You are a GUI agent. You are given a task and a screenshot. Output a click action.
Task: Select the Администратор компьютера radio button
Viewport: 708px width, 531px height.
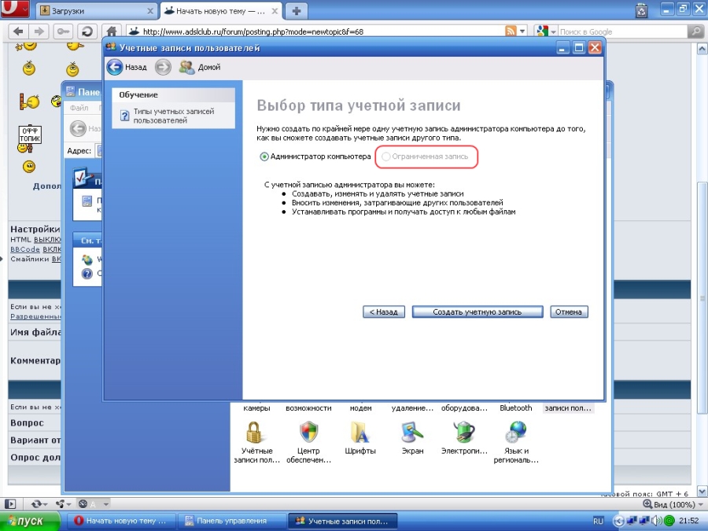point(264,157)
